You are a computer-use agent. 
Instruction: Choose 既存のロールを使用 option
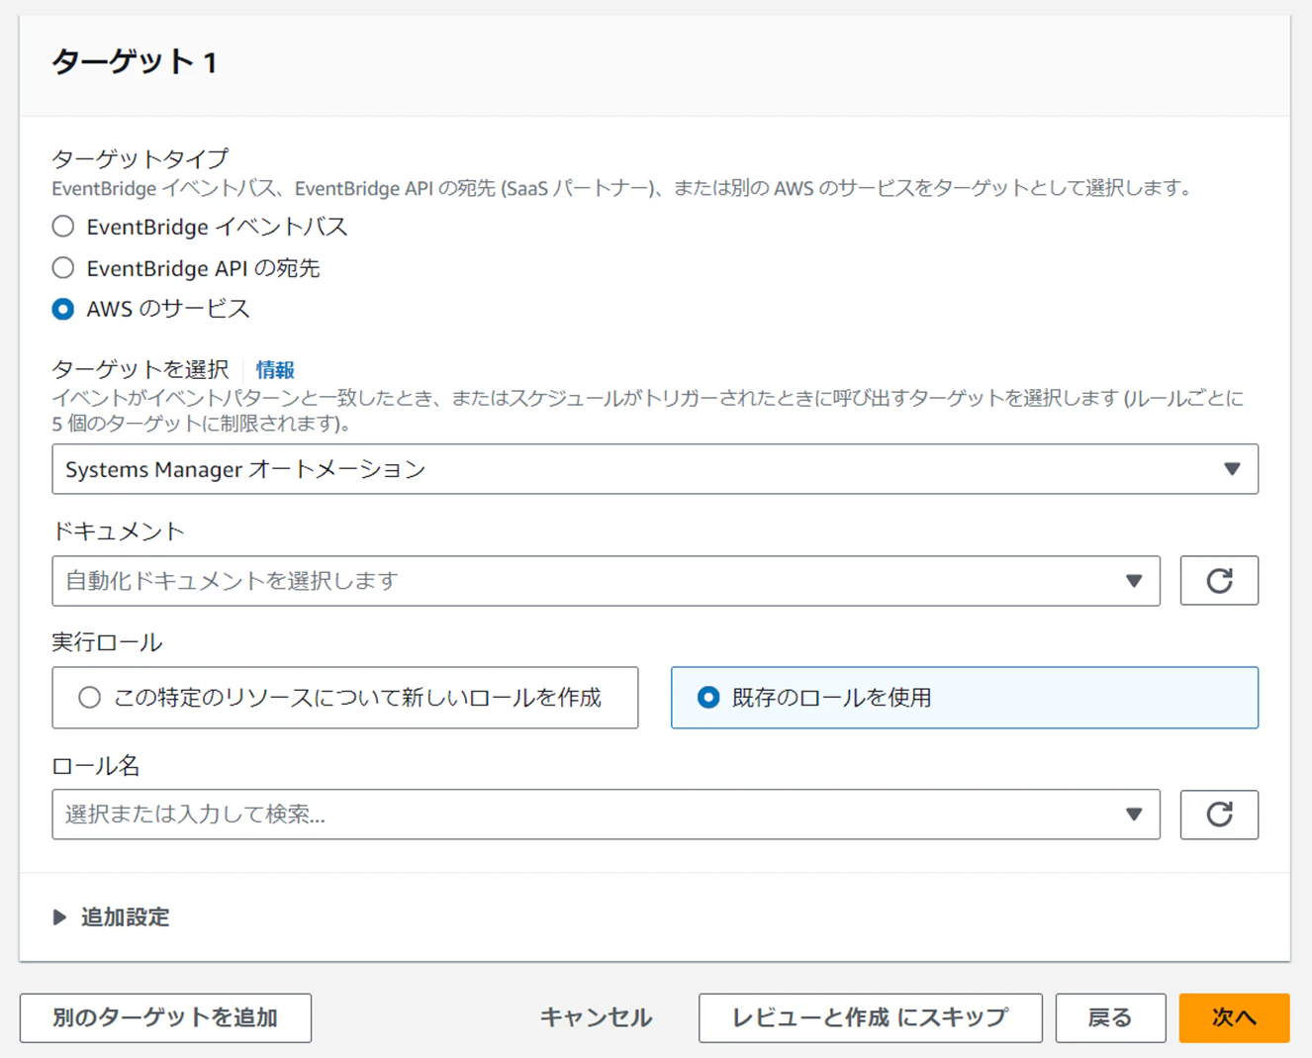tap(965, 698)
